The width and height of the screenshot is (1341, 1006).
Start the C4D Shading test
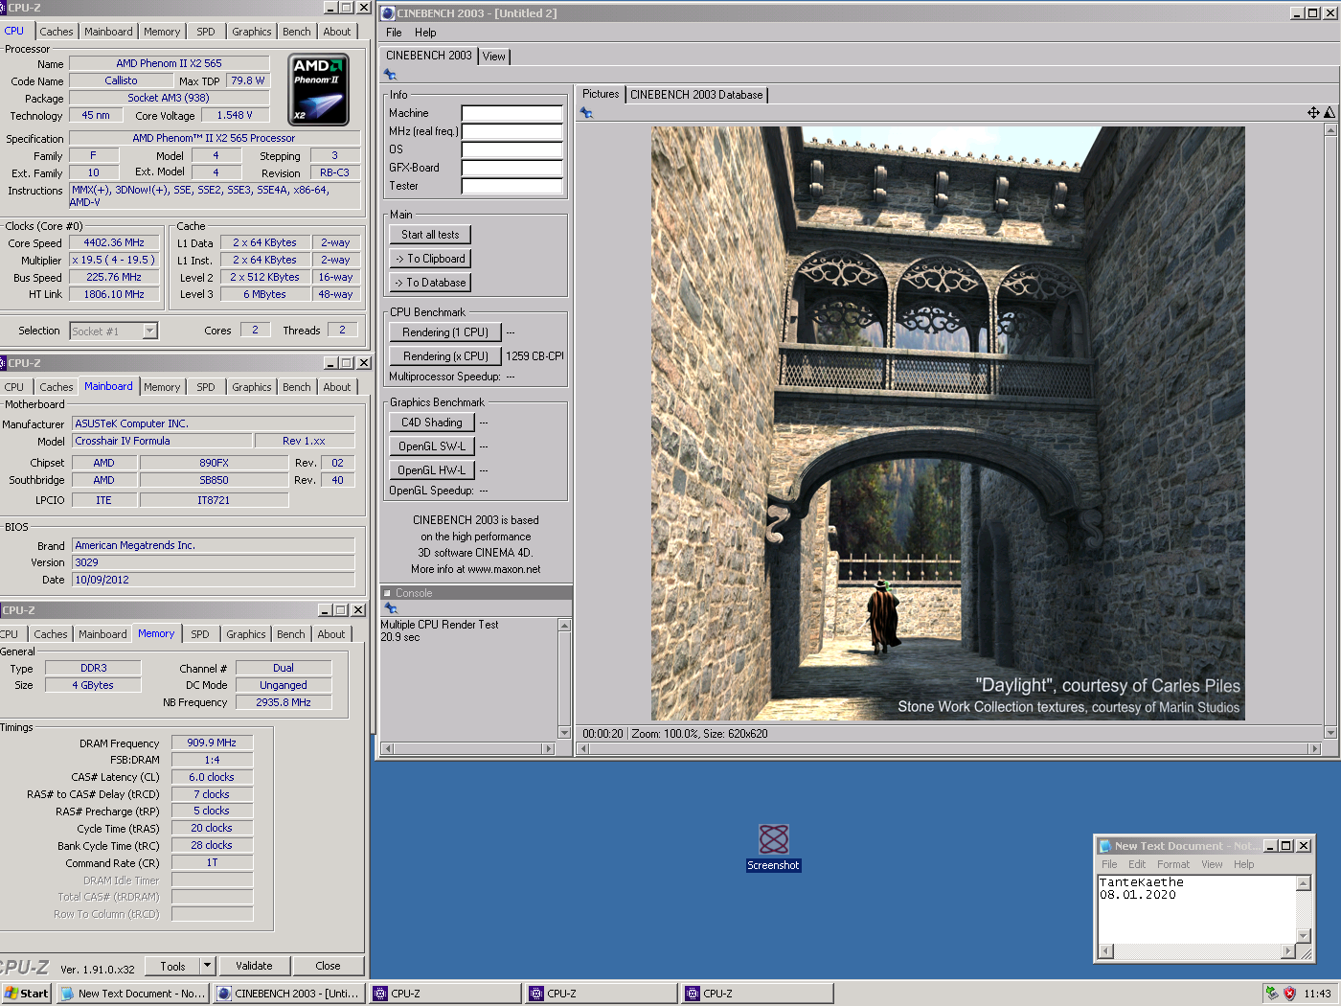432,423
